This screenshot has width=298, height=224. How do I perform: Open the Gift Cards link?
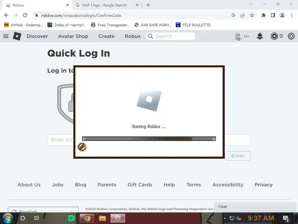click(x=140, y=185)
